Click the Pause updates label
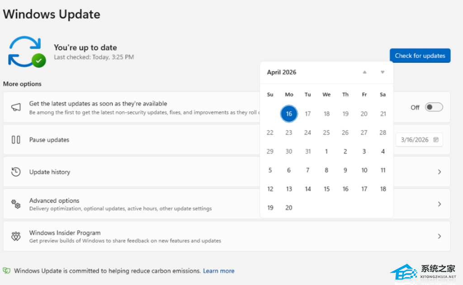Viewport: 463px width, 285px height. (x=49, y=140)
